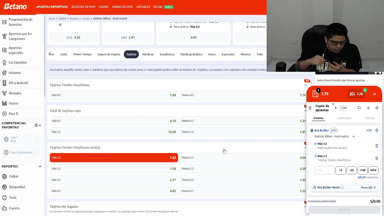Open Misiones target icon
Screen dimensions: 384x216
tap(4, 73)
